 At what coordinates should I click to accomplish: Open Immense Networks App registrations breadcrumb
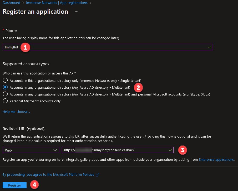point(57,3)
